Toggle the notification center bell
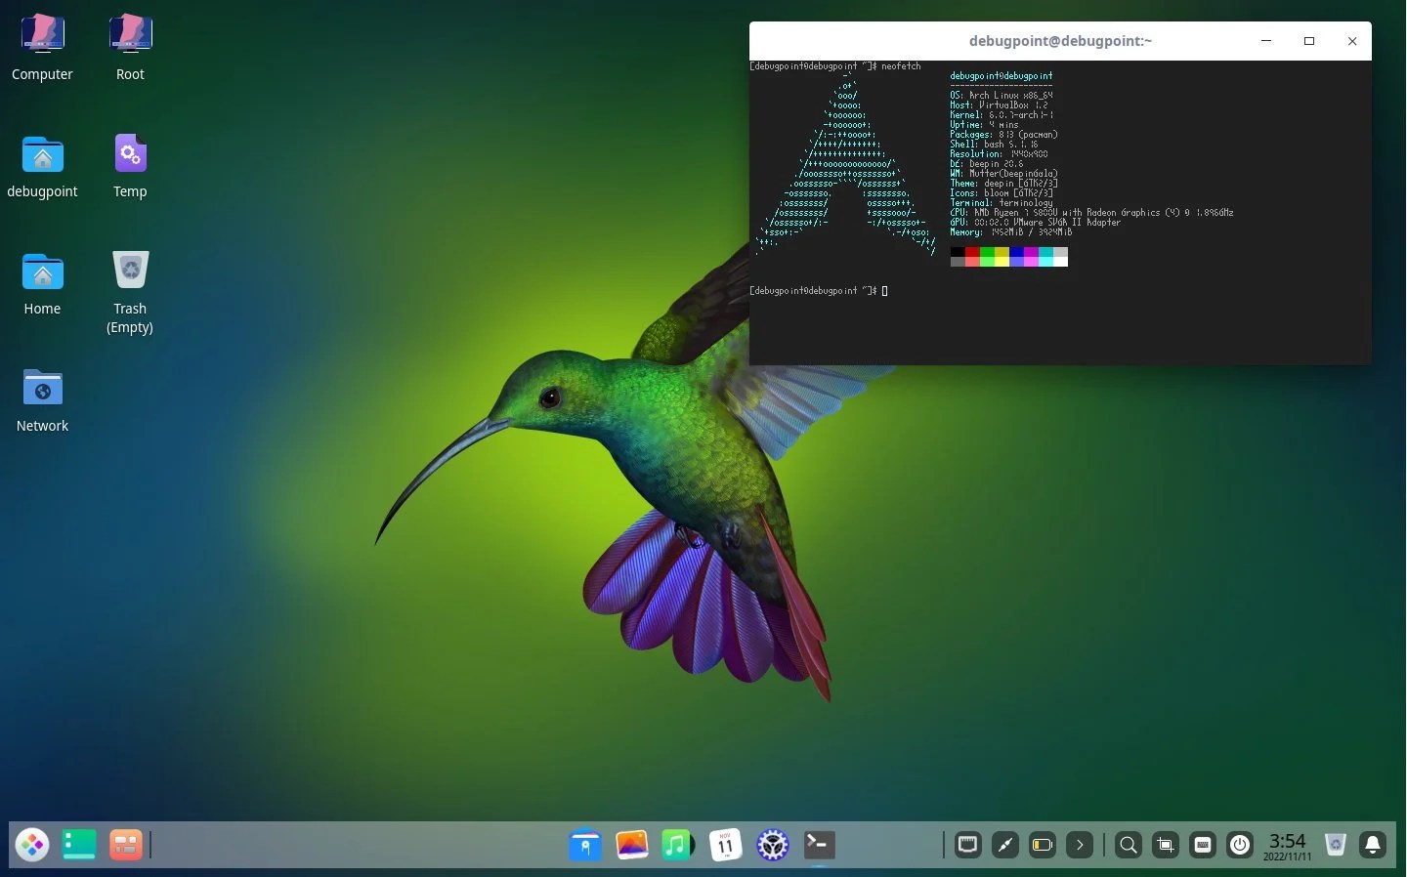The width and height of the screenshot is (1407, 877). point(1373,845)
